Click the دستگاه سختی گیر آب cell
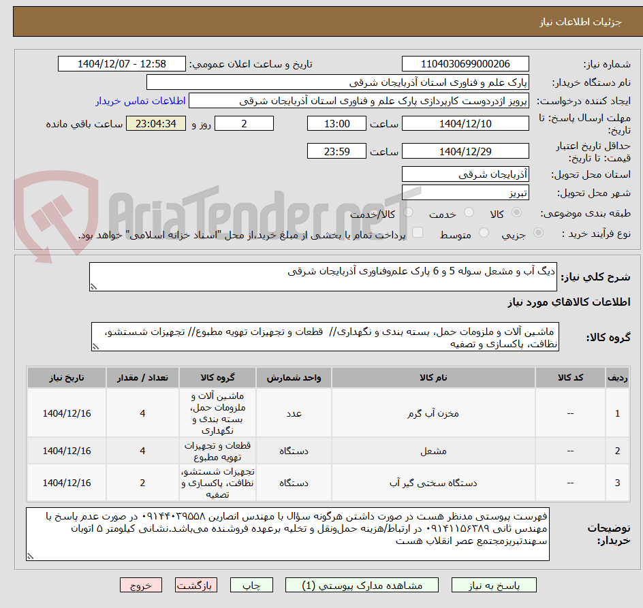The width and height of the screenshot is (643, 608). click(x=433, y=483)
